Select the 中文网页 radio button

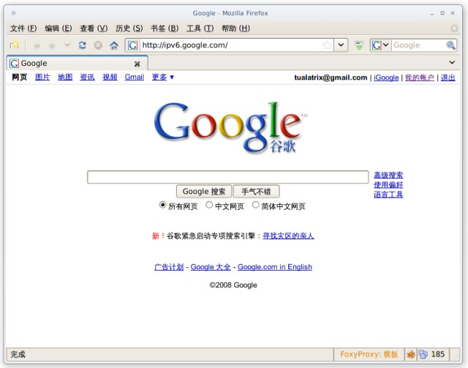(209, 205)
